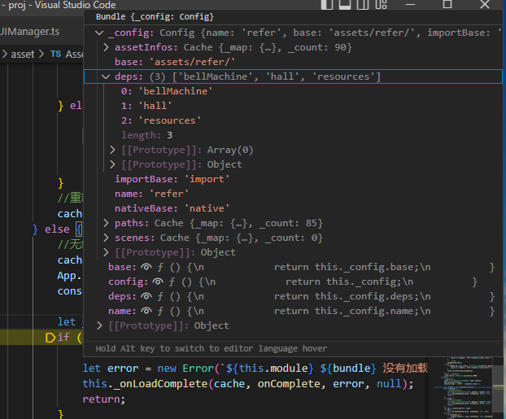Expand [[Prototype]]: Object under deps
Screen dimensions: 506x419
click(112, 164)
